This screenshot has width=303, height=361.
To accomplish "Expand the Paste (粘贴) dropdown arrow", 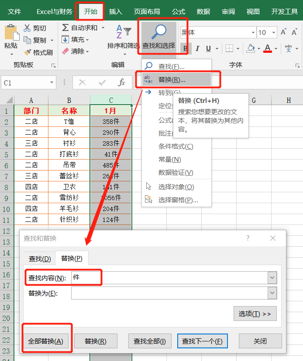I will coord(12,54).
